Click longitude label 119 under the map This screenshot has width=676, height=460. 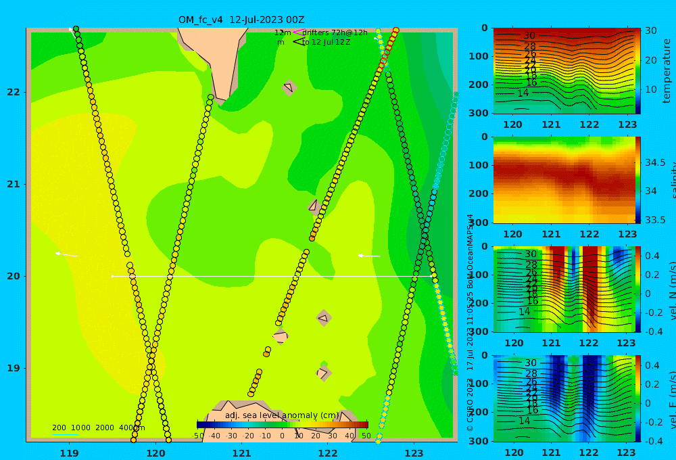(69, 453)
